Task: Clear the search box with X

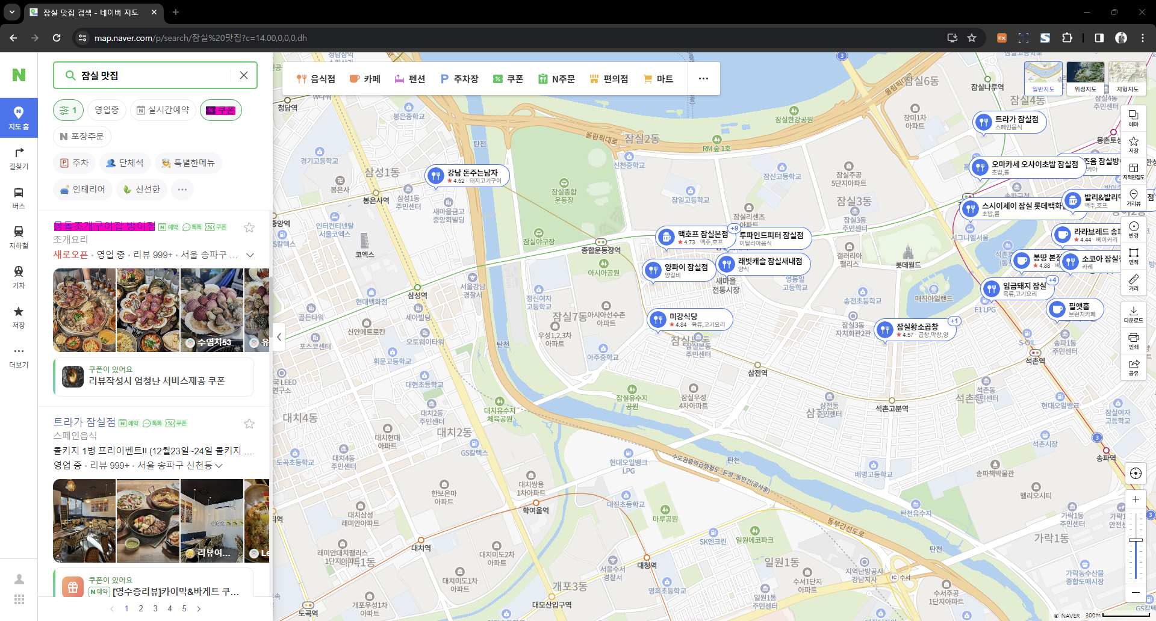Action: [244, 75]
